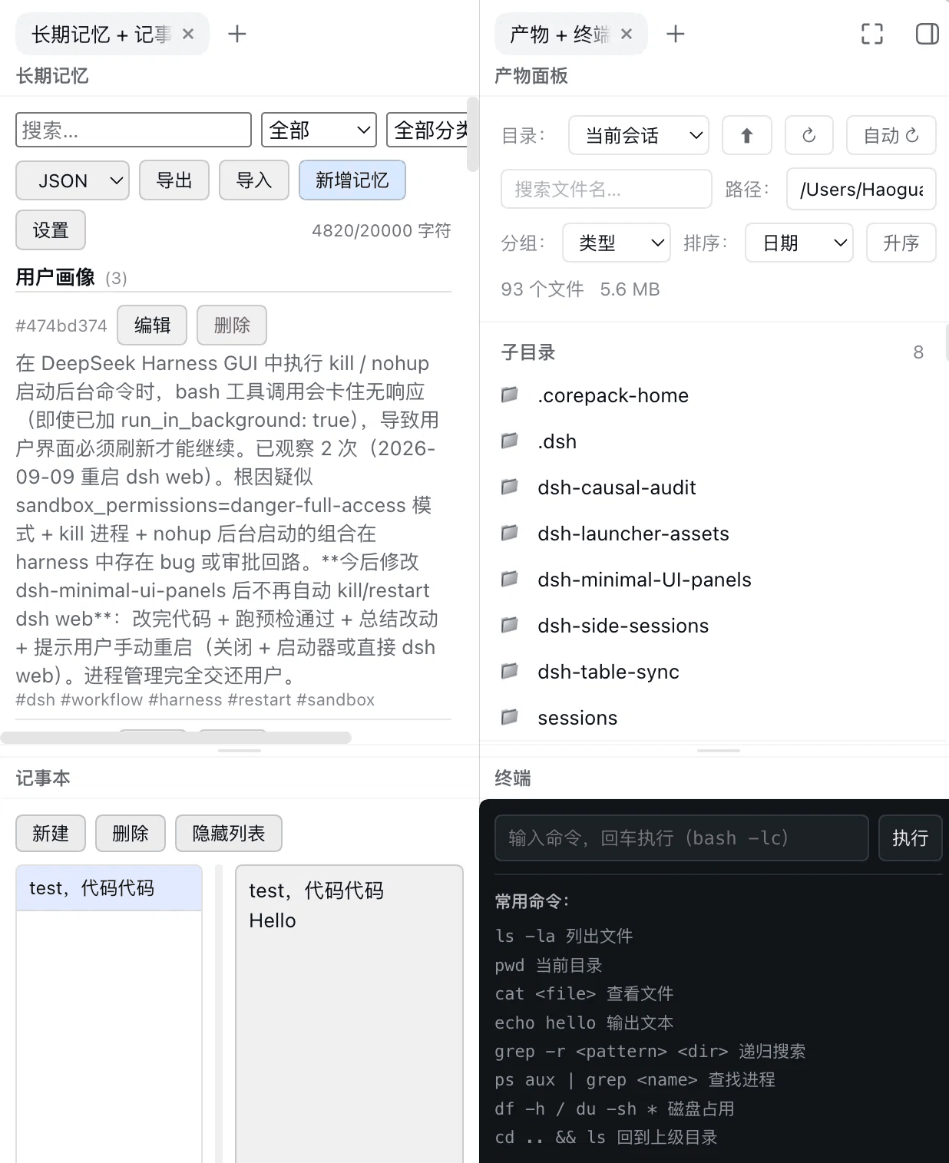The height and width of the screenshot is (1163, 949).
Task: Add new tab in right pane
Action: [676, 34]
